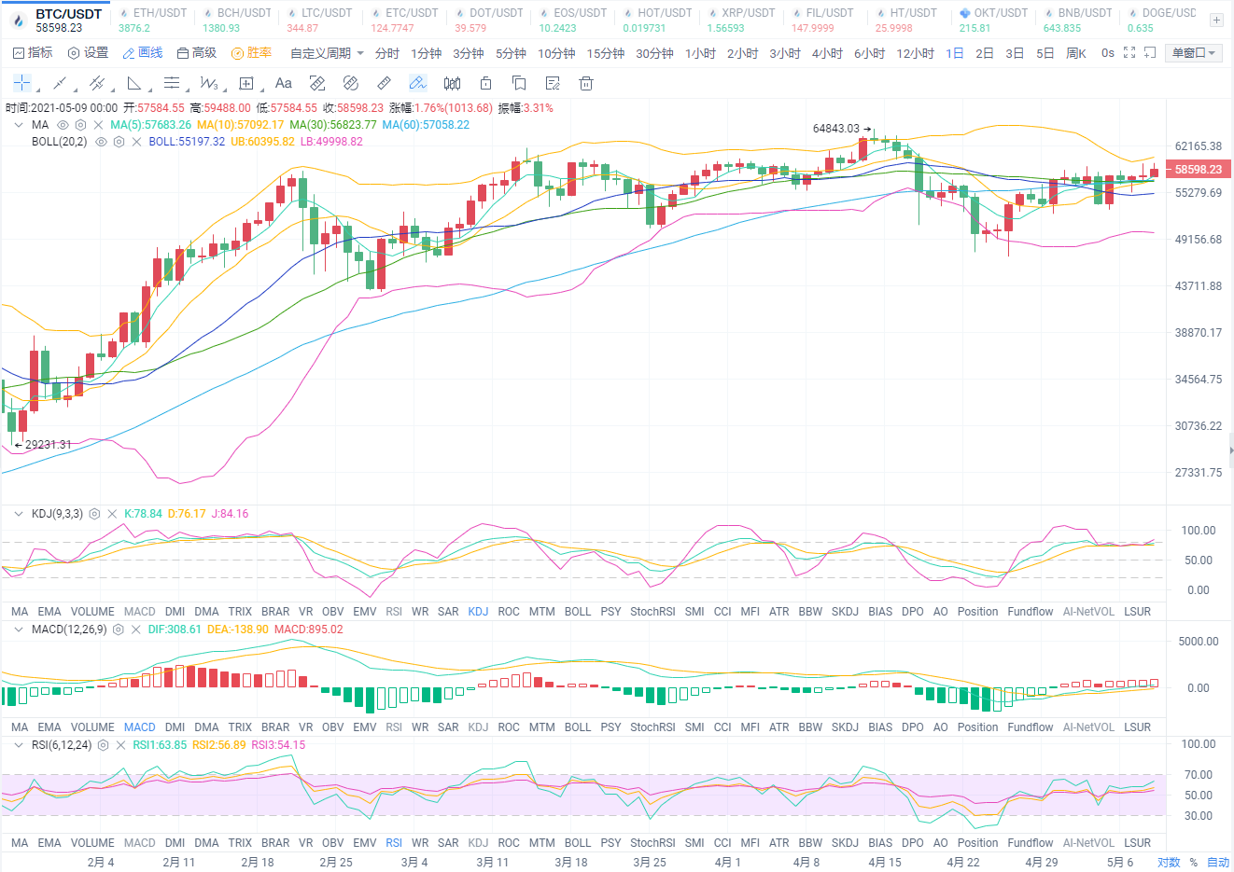Select the 15分钟 timeframe
This screenshot has width=1234, height=872.
[606, 53]
